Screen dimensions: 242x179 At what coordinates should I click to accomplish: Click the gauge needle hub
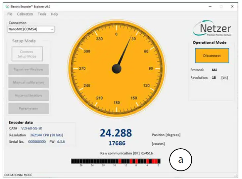pos(117,69)
